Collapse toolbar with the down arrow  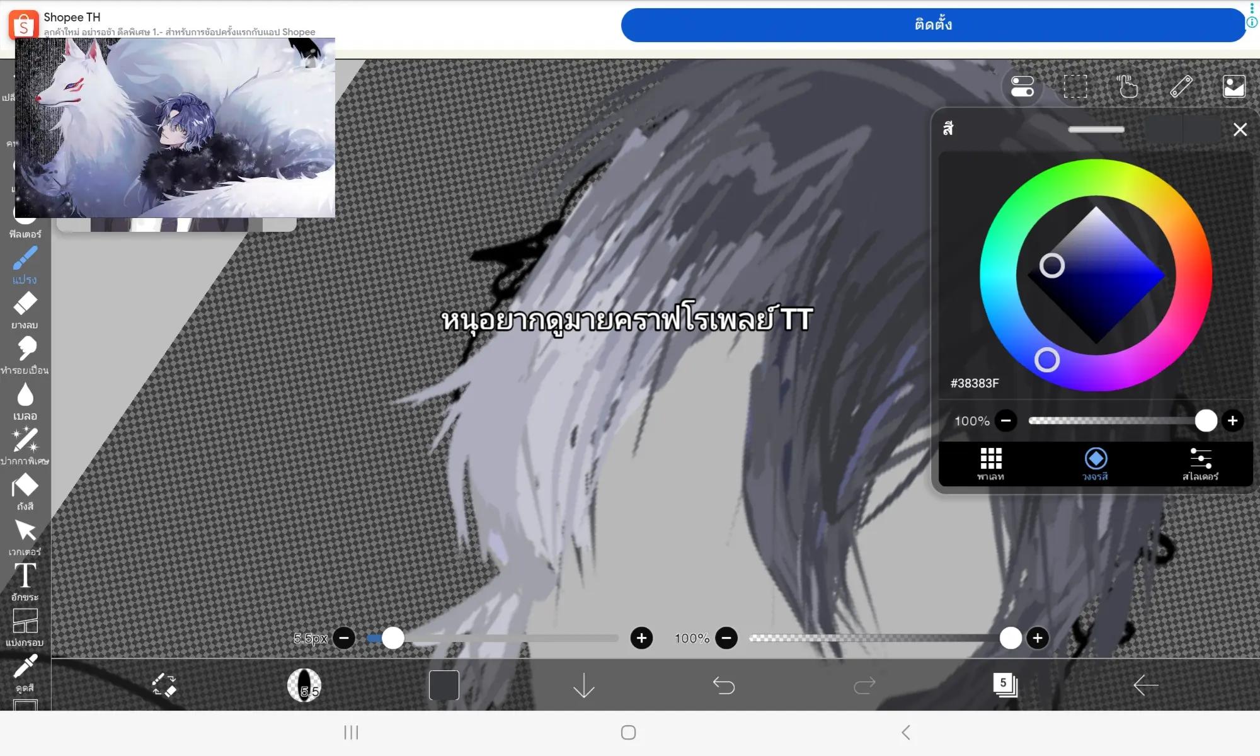pyautogui.click(x=584, y=685)
